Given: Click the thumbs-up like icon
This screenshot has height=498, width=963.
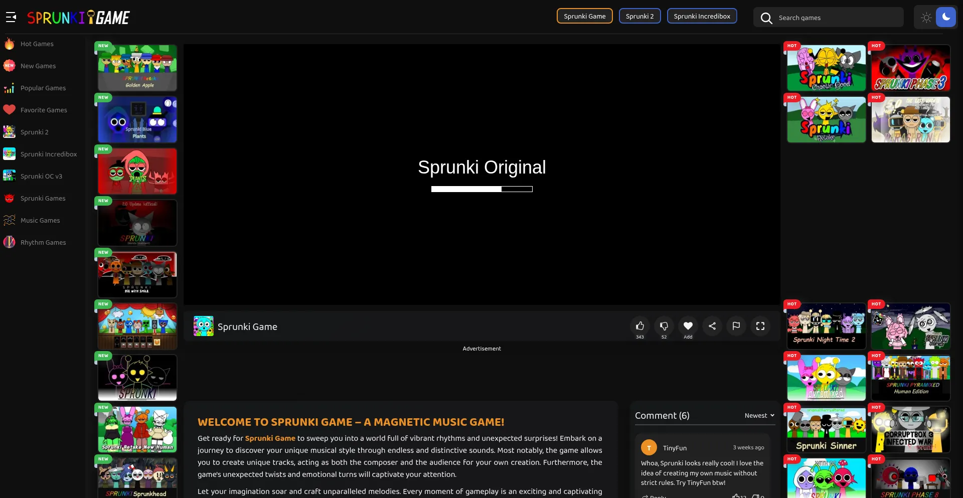Looking at the screenshot, I should (x=639, y=326).
